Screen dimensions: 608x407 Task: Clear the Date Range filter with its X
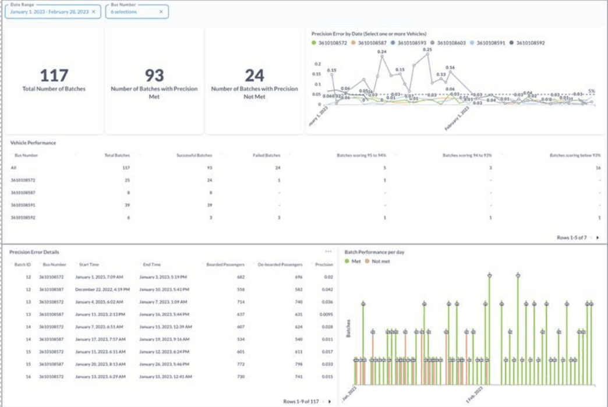pos(93,12)
